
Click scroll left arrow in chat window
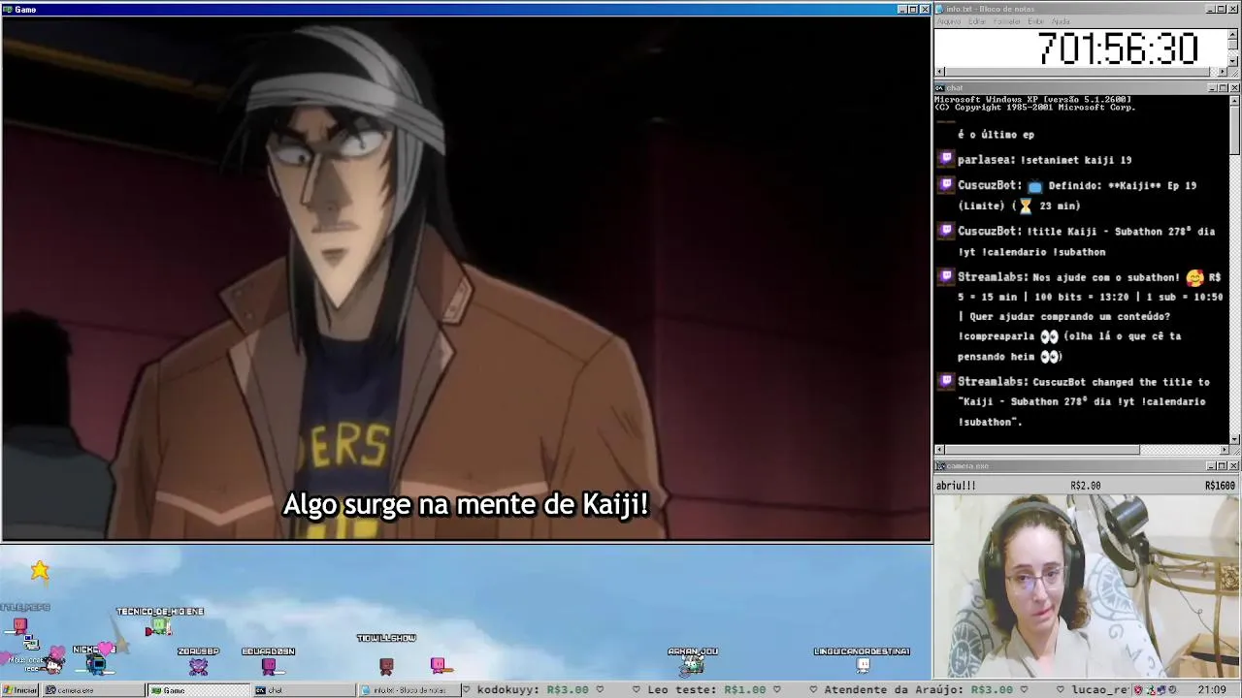[939, 450]
